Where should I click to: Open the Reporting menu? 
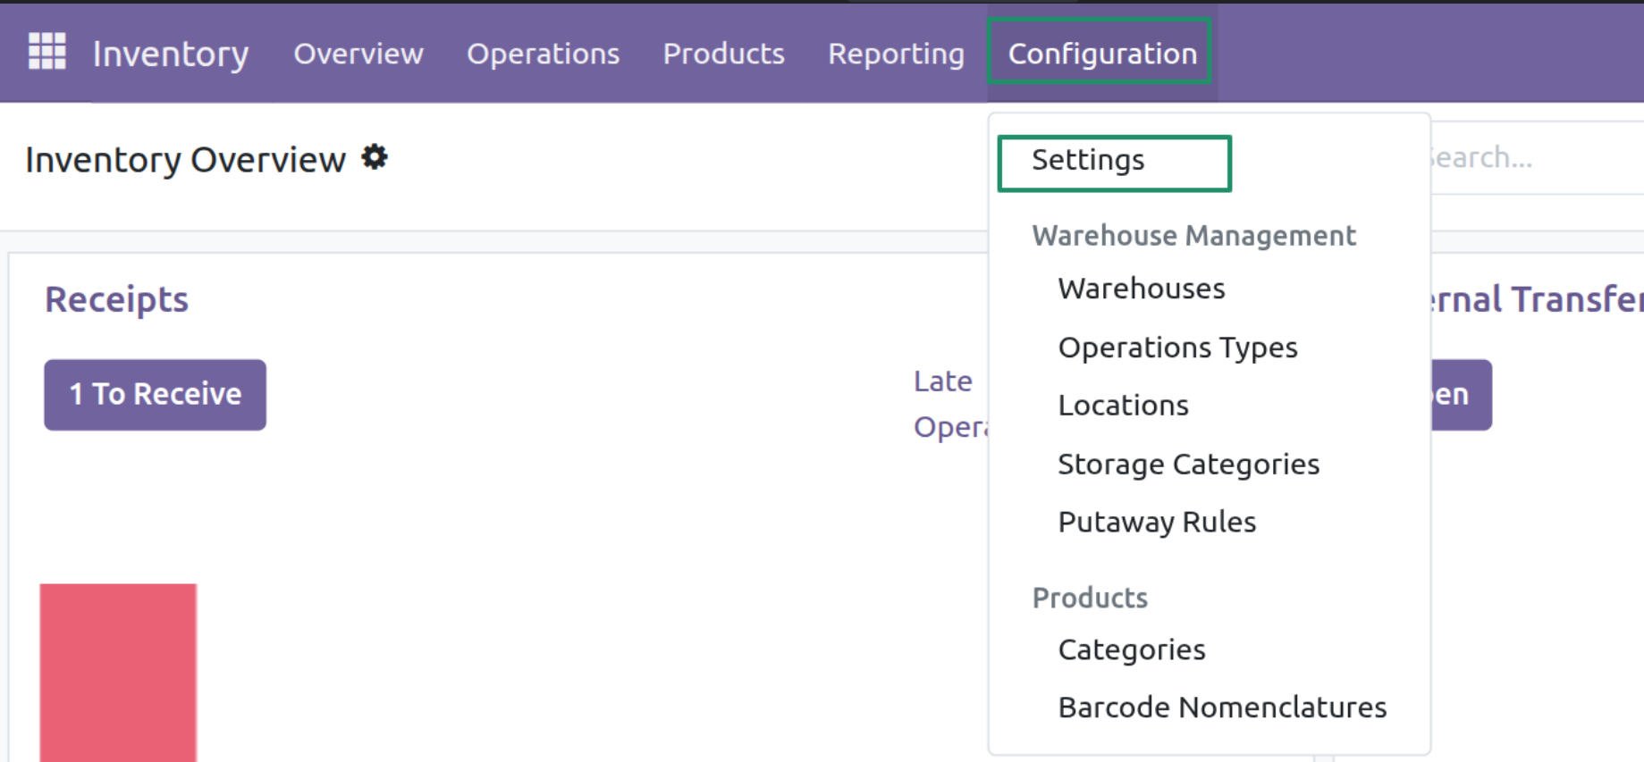(896, 54)
